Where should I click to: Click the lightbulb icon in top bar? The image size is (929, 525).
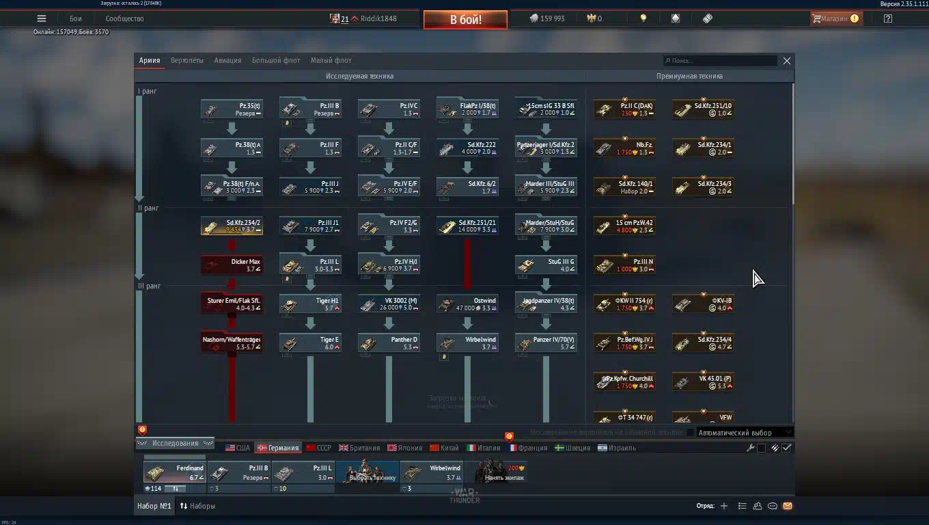pos(643,18)
